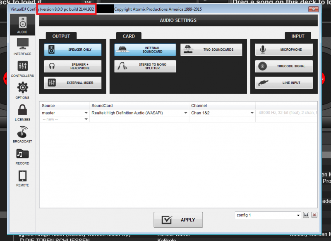This screenshot has height=241, width=331.
Task: Open the Controllers settings section
Action: pyautogui.click(x=22, y=69)
